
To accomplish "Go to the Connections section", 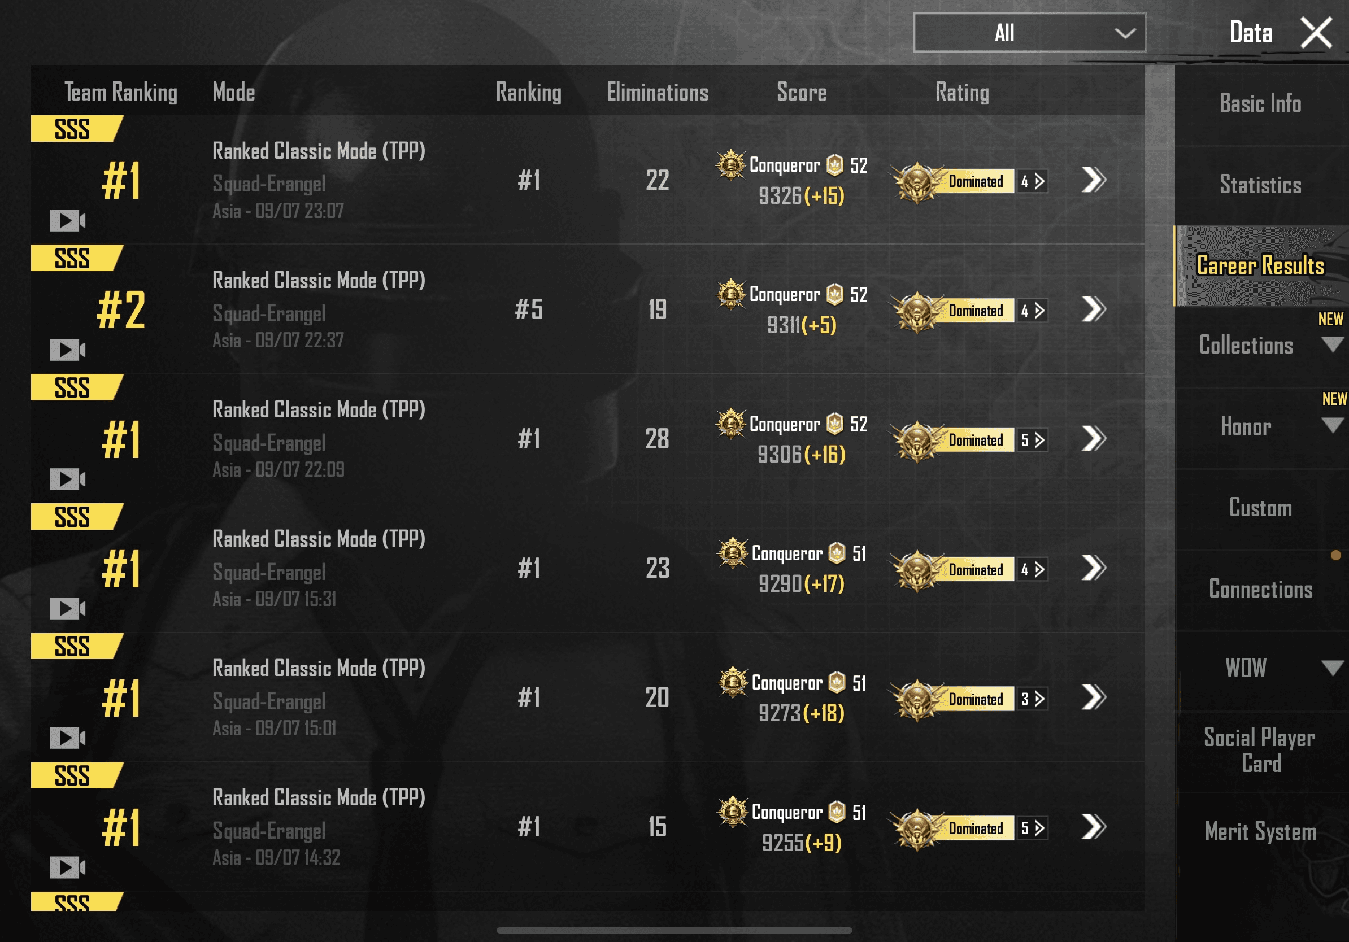I will point(1260,589).
